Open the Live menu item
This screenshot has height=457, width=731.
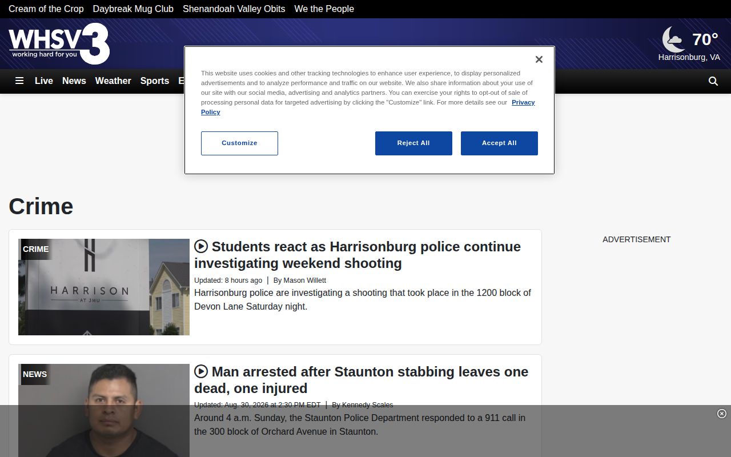point(44,81)
